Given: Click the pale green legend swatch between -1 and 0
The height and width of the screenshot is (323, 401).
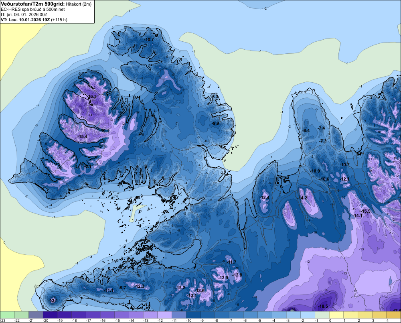Looking at the screenshot, I should [322, 315].
